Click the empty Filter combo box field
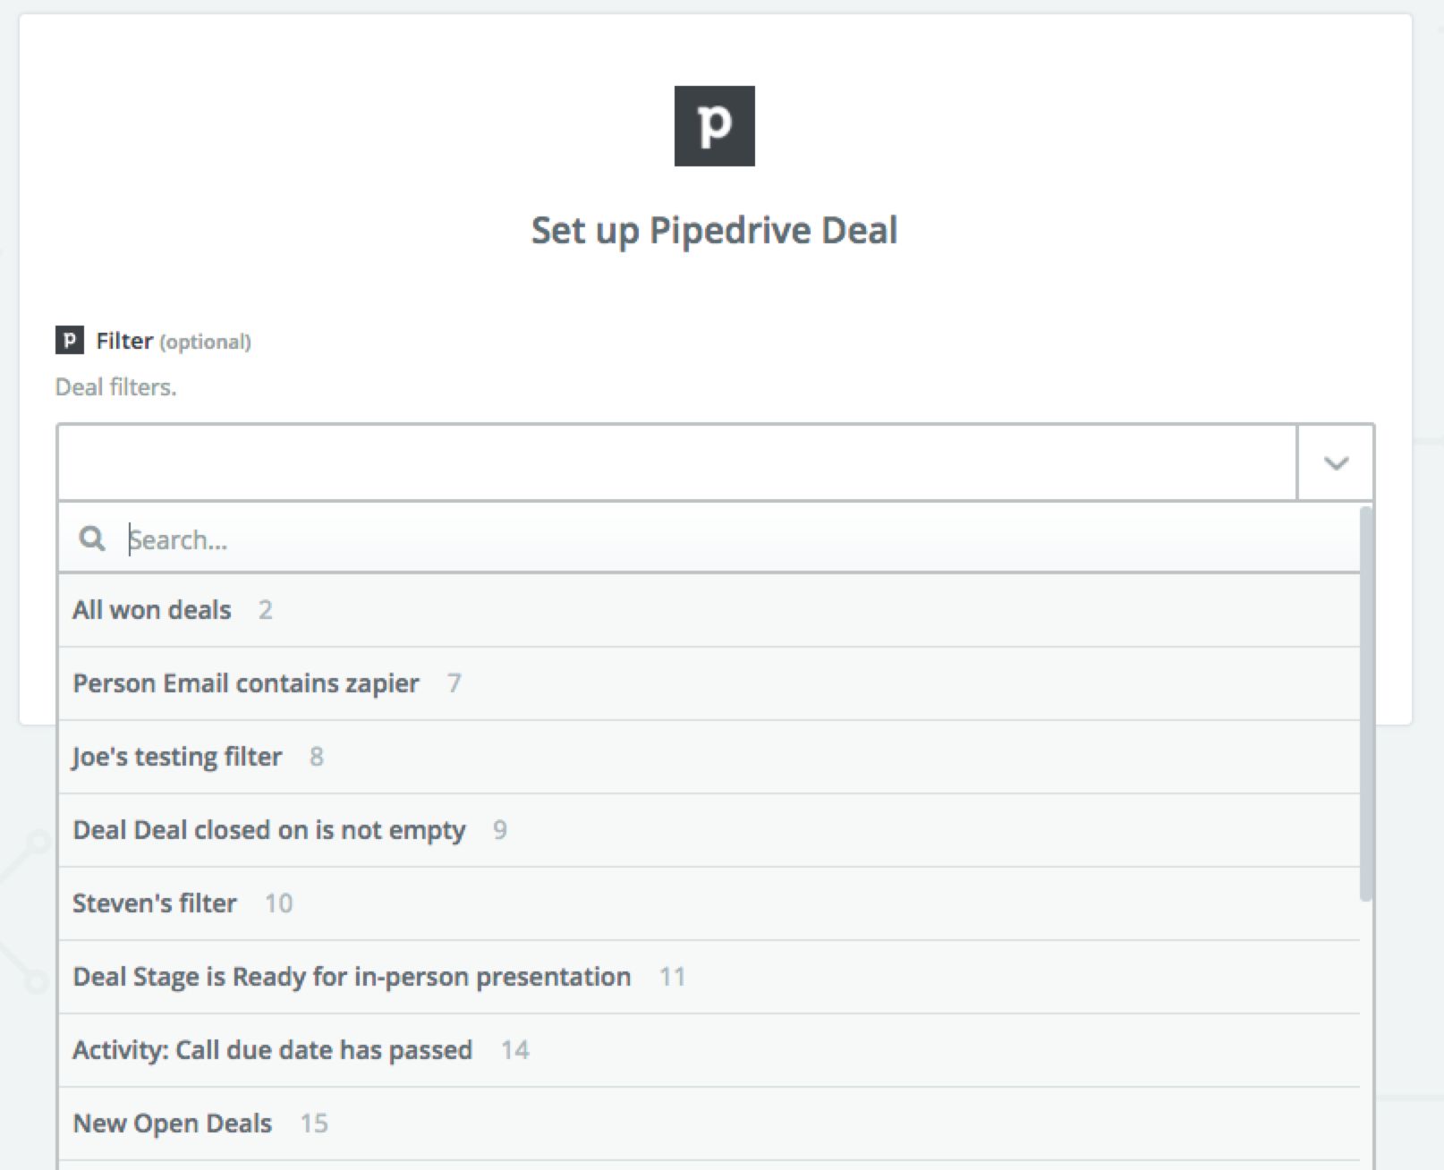The height and width of the screenshot is (1170, 1444). click(x=676, y=463)
